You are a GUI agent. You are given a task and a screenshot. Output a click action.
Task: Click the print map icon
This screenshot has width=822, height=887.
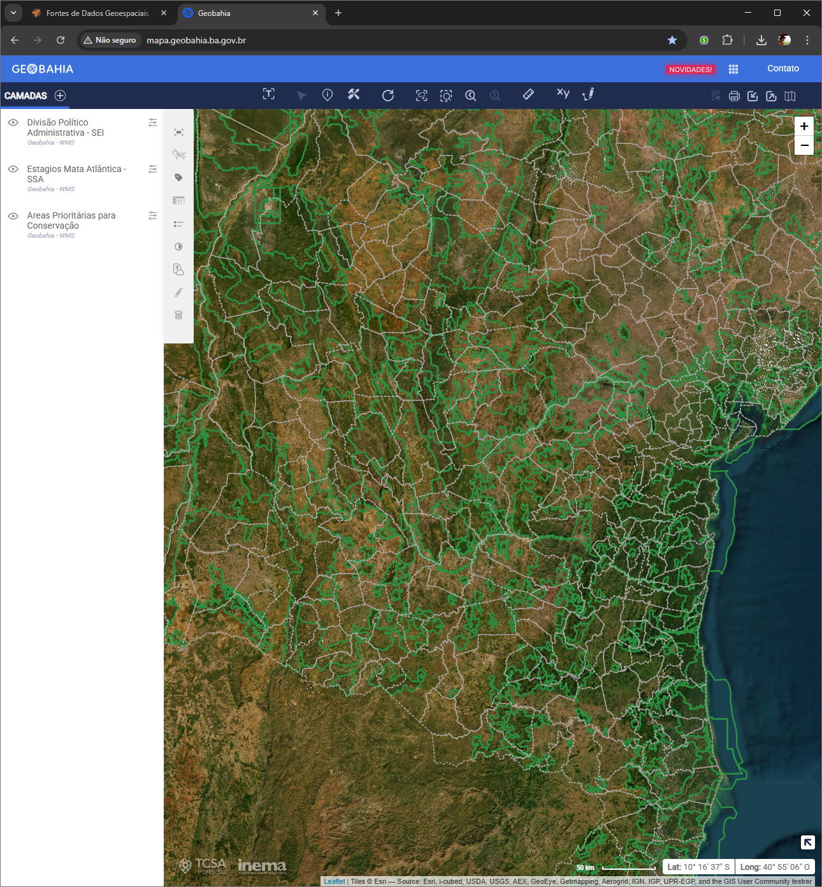pyautogui.click(x=734, y=96)
